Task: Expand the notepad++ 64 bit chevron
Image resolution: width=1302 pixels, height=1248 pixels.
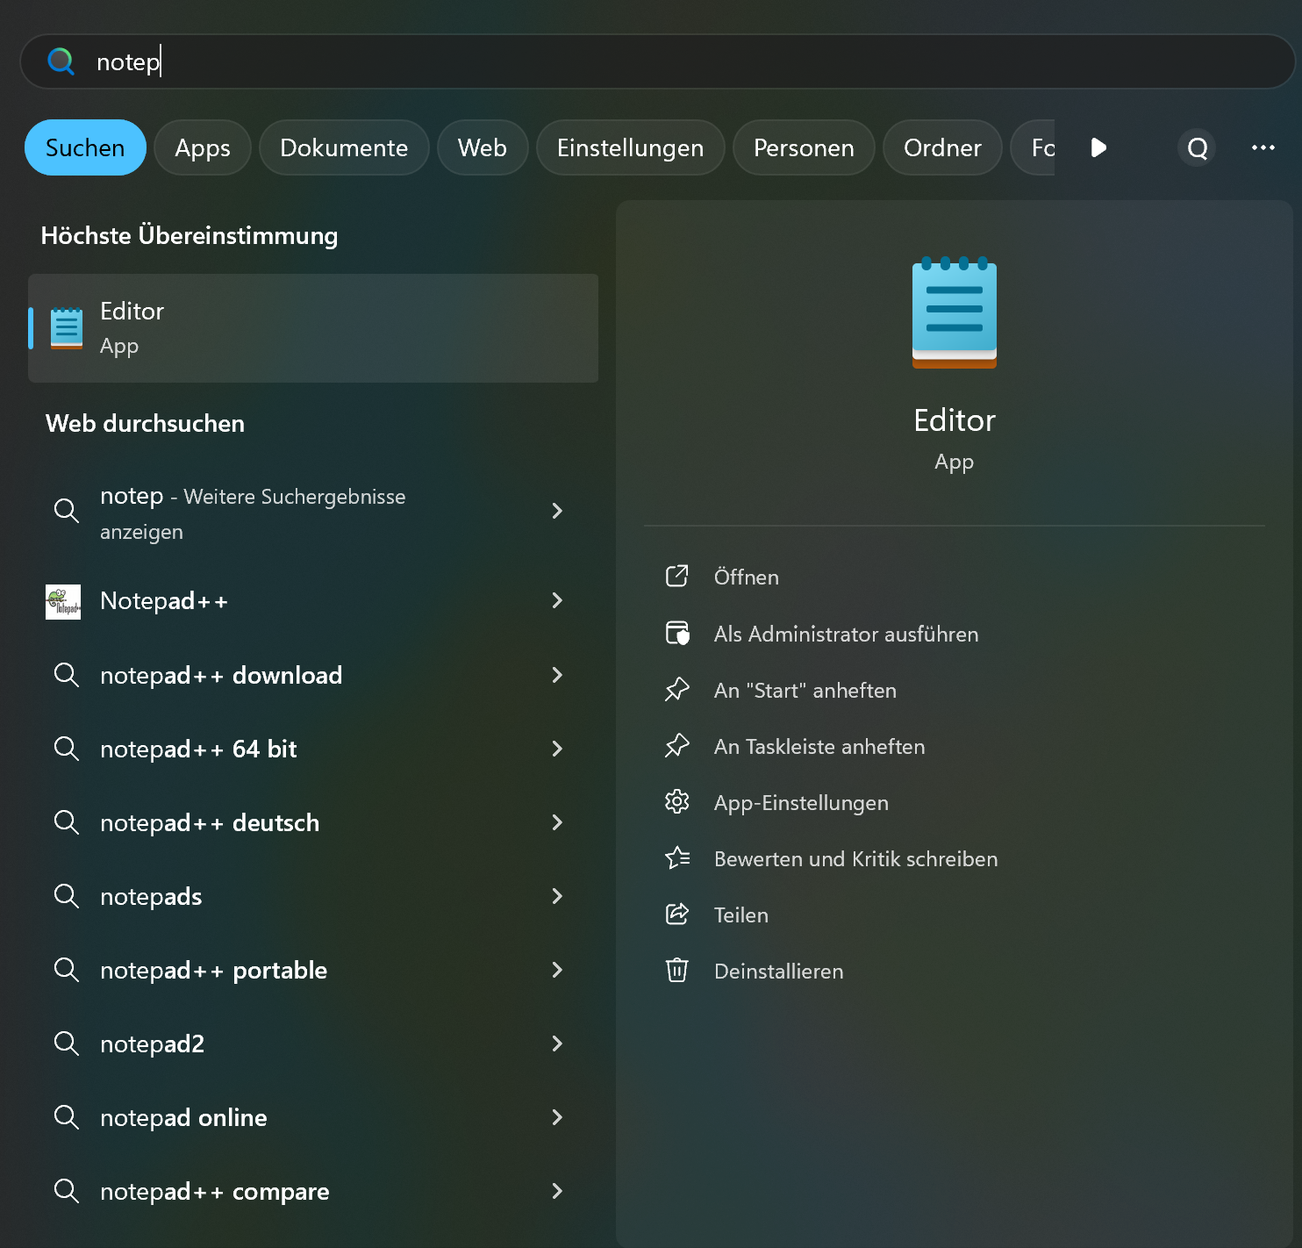Action: tap(557, 749)
